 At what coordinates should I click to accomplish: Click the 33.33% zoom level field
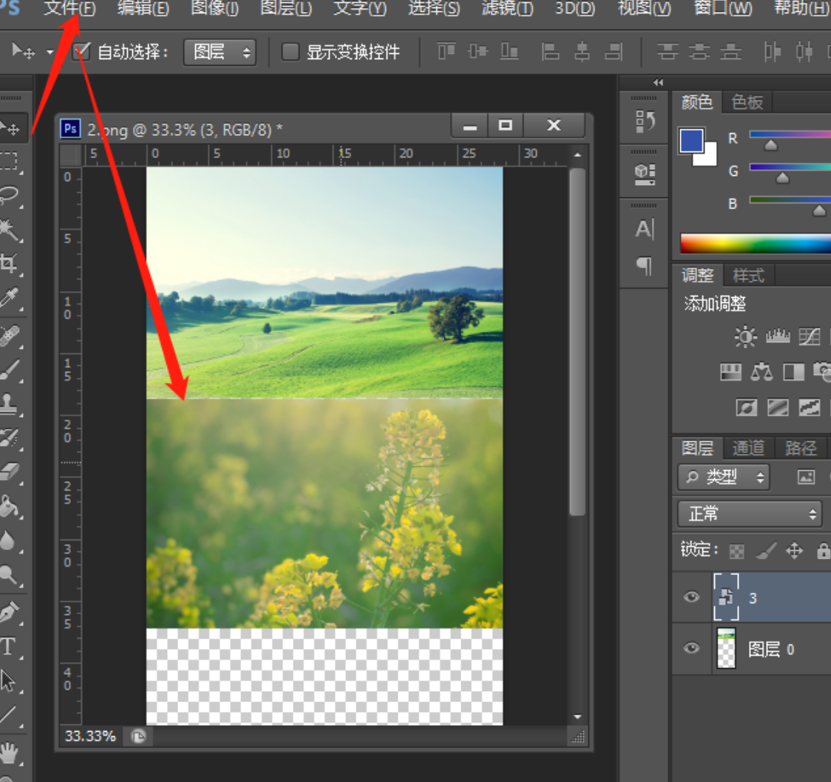[x=90, y=736]
